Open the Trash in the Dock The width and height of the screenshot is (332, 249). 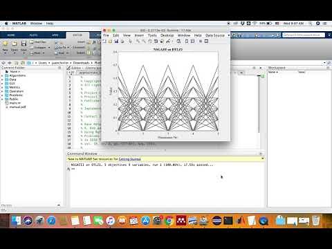coord(316,221)
